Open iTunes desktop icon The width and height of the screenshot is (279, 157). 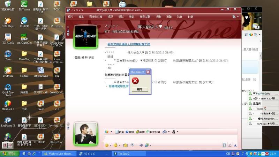click(8, 55)
